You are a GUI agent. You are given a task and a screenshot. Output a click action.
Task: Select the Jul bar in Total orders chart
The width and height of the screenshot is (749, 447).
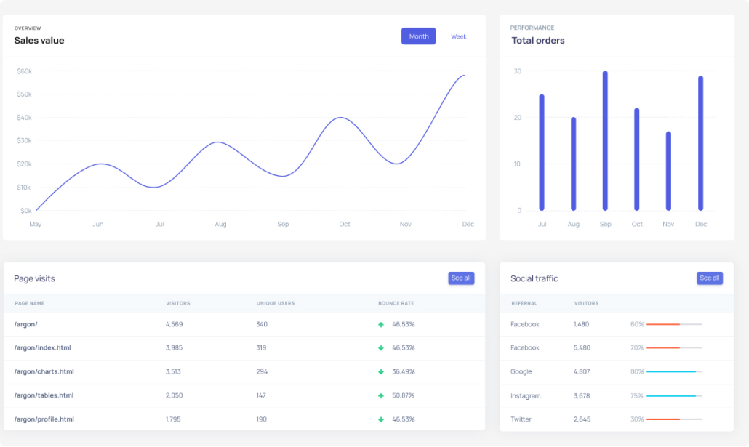pos(542,153)
